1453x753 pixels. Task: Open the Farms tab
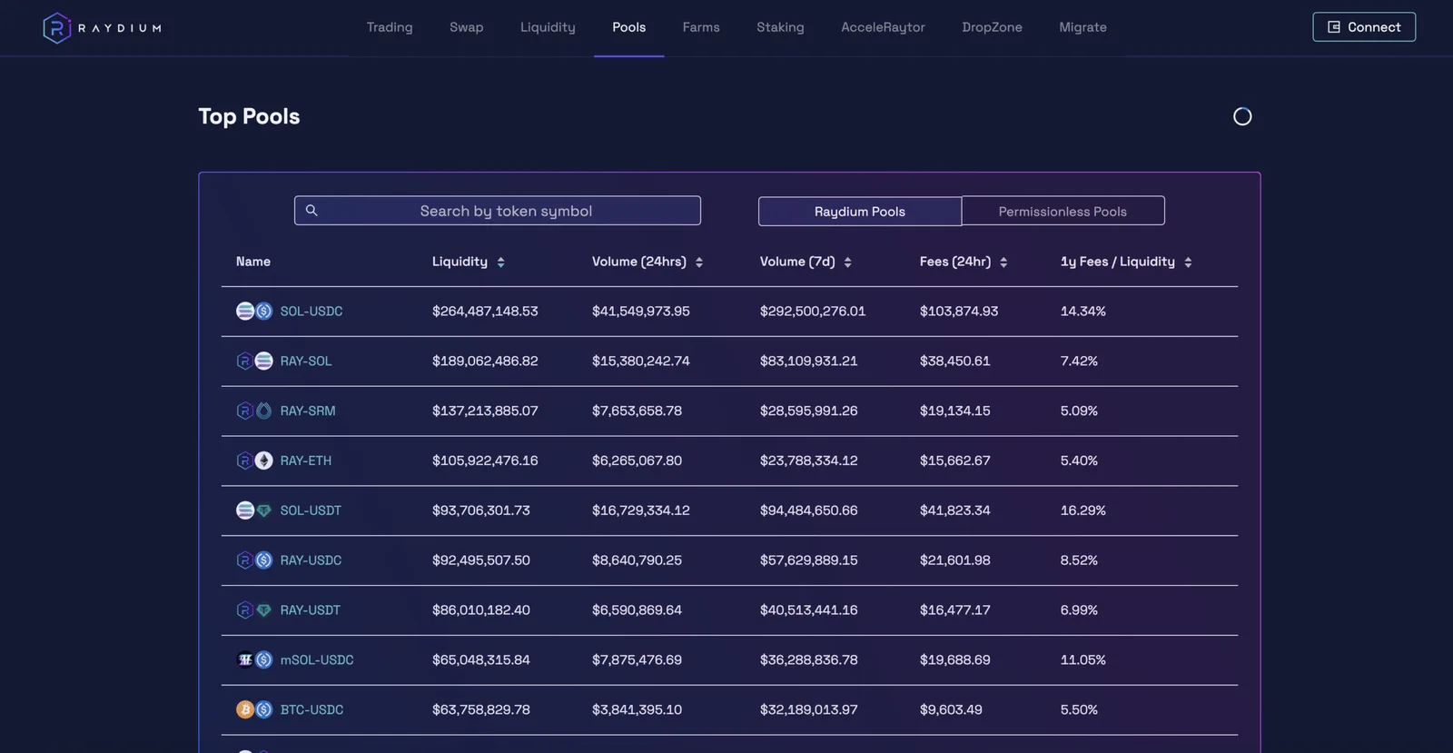point(701,27)
